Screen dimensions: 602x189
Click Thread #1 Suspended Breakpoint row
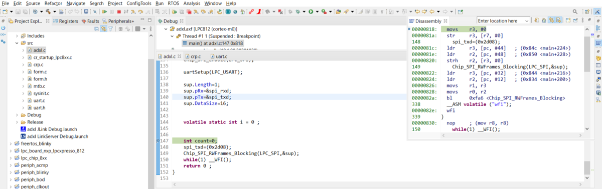click(218, 36)
